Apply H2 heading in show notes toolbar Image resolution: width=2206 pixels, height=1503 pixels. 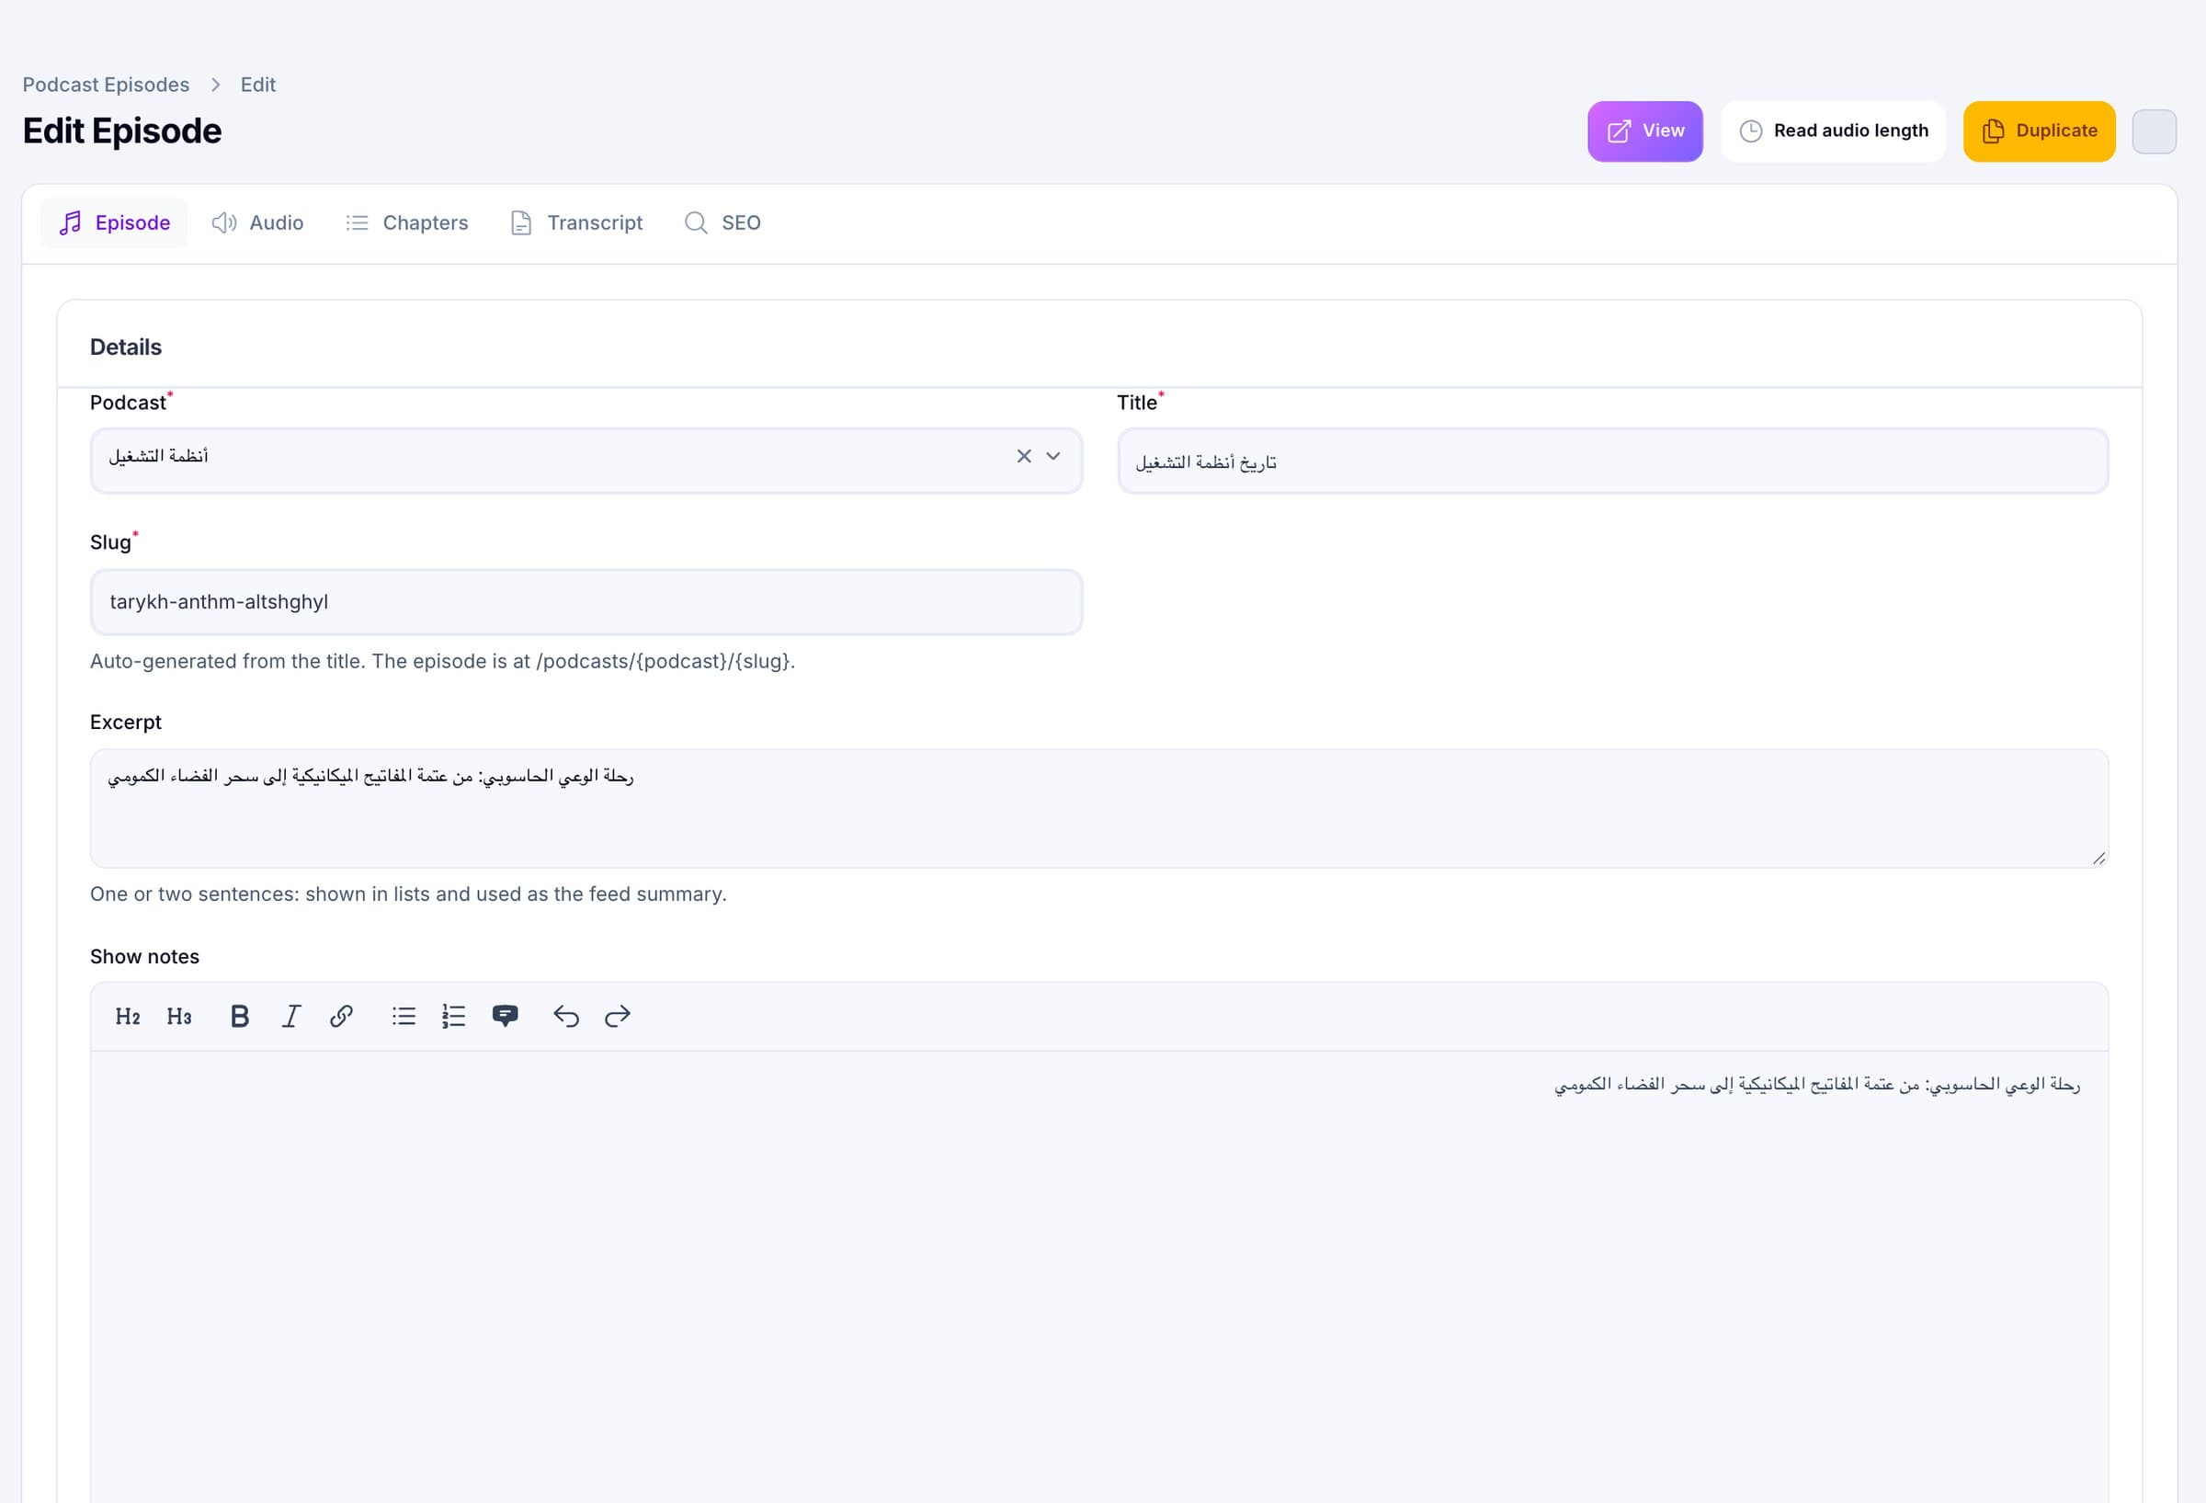pyautogui.click(x=128, y=1016)
